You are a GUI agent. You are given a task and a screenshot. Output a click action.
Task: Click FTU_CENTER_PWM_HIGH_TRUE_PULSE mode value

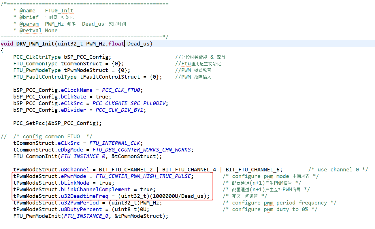click(143, 176)
